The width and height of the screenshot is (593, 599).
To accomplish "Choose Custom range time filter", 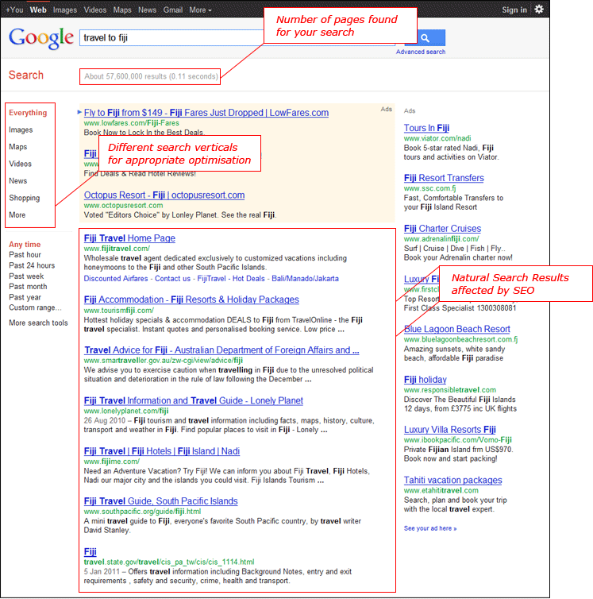I will pos(35,308).
